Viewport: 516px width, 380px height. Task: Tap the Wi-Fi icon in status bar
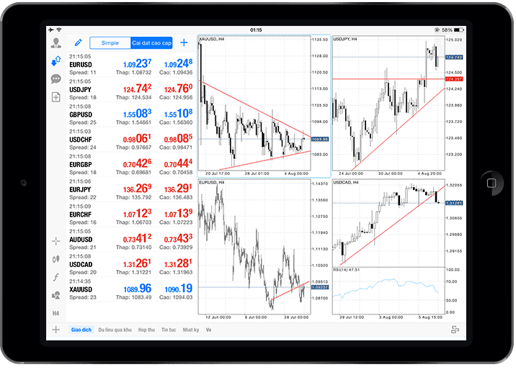tap(59, 30)
